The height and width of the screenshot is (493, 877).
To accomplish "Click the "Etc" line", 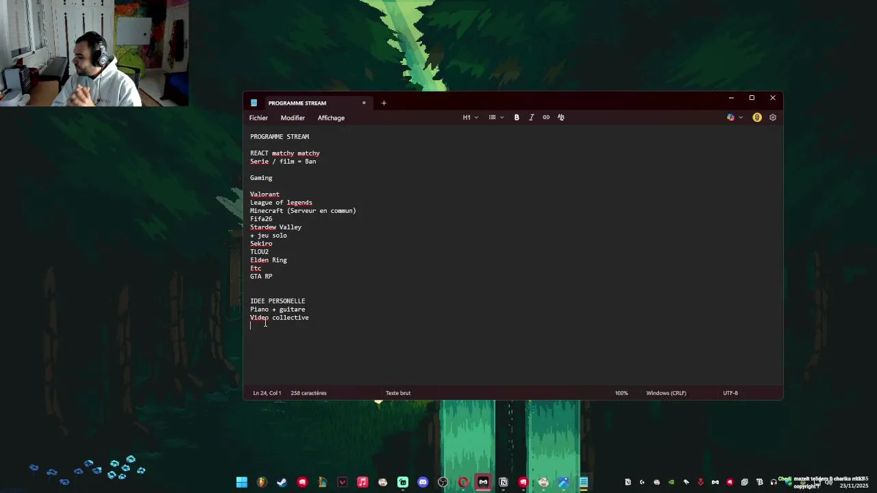I will 256,268.
